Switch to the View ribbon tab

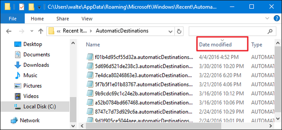point(87,19)
